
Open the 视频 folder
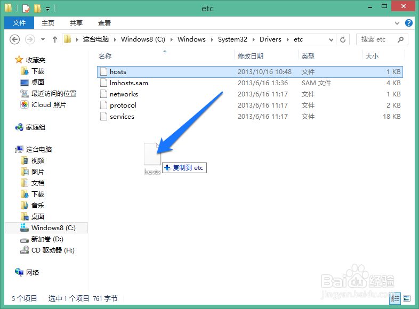coord(38,160)
